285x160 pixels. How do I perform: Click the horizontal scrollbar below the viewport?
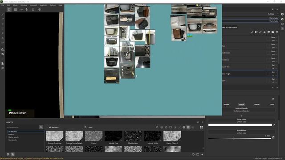pyautogui.click(x=152, y=117)
